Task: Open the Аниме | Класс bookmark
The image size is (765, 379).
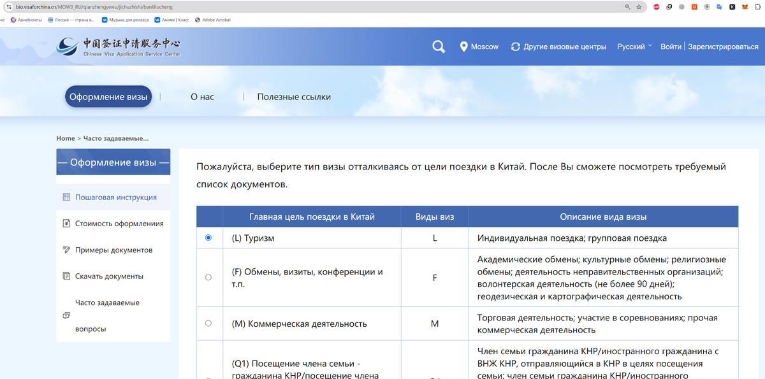Action: [x=171, y=20]
